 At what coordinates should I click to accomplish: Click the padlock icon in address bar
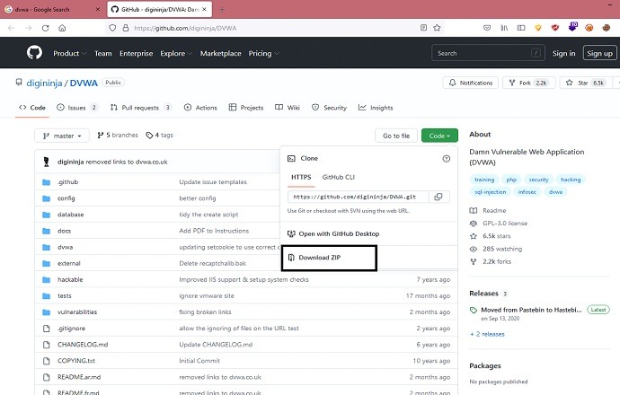[x=126, y=28]
